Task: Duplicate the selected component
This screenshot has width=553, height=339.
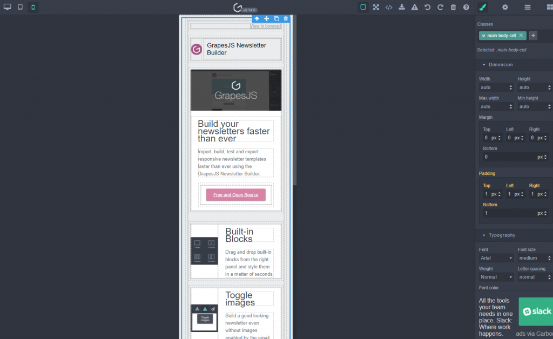Action: pyautogui.click(x=276, y=19)
